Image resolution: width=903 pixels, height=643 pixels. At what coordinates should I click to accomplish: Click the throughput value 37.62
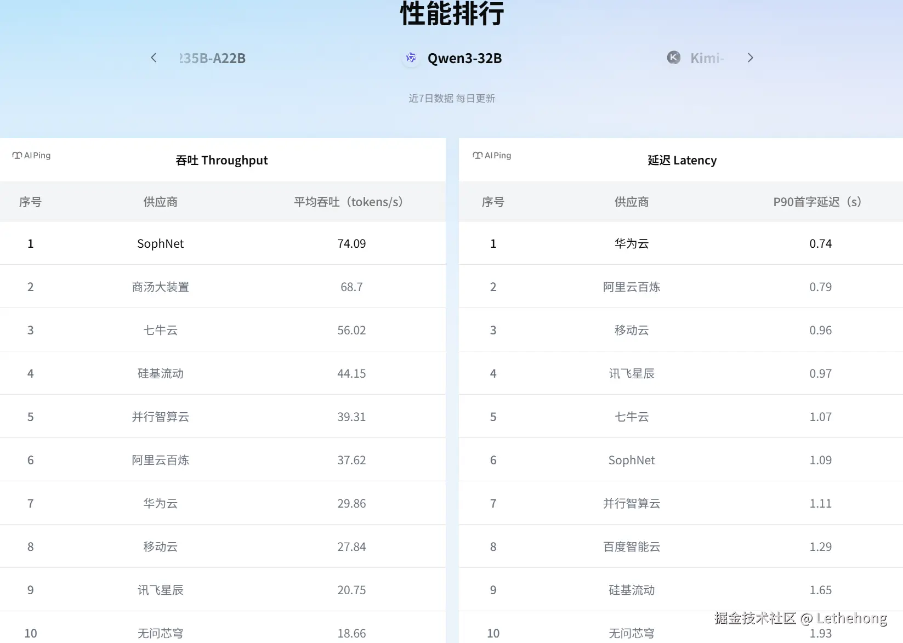[x=351, y=460]
